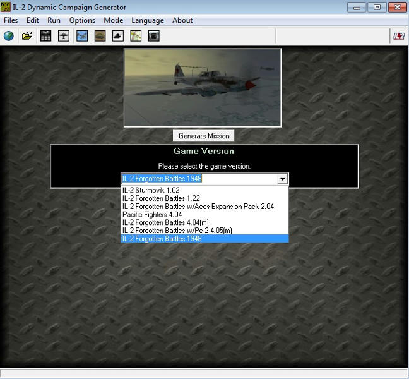The image size is (409, 379).
Task: Maximize the campaign generator window
Action: tap(377, 8)
